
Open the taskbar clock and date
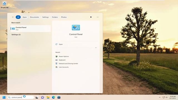pyautogui.click(x=173, y=97)
